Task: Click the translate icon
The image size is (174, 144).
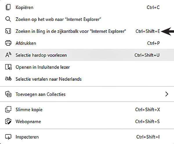Action: (x=8, y=79)
